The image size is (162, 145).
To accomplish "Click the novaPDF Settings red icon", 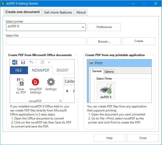I will click(35, 82).
